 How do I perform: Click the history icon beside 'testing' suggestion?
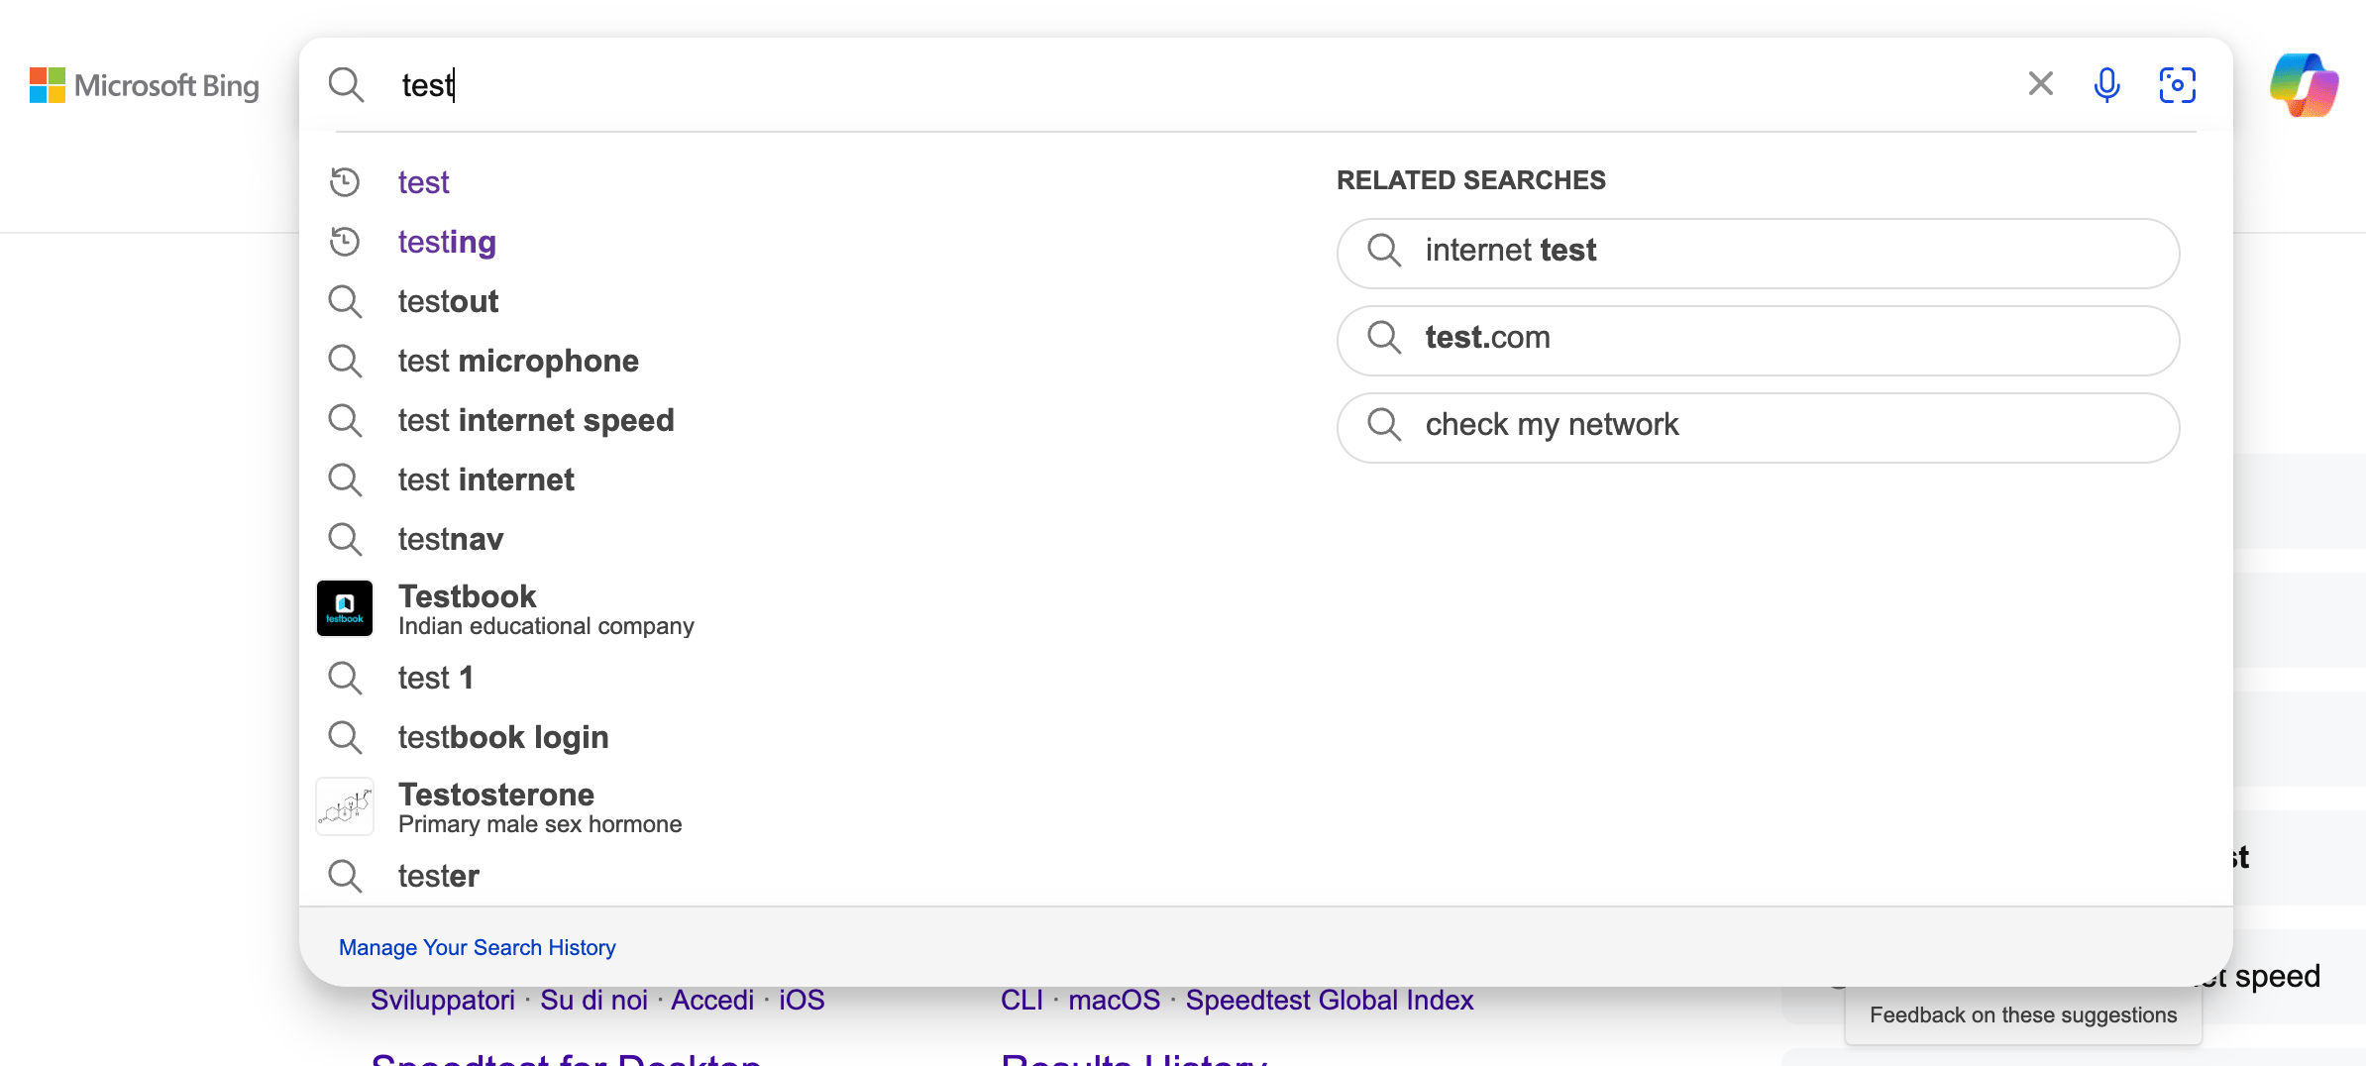pos(345,241)
